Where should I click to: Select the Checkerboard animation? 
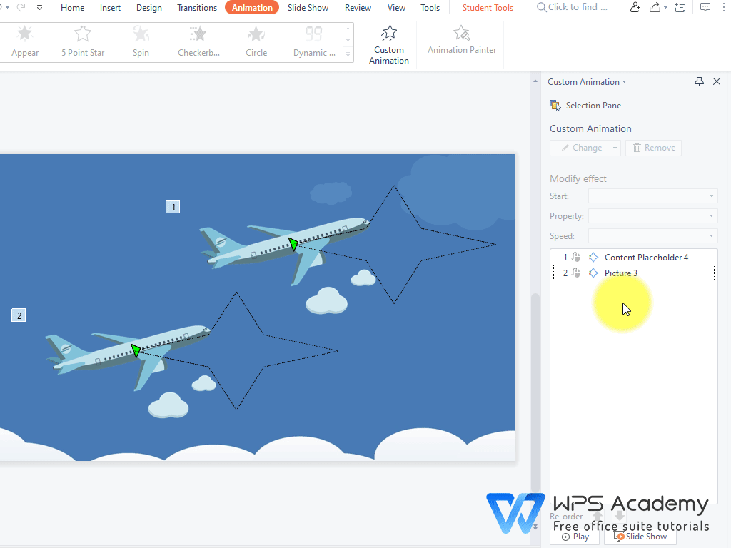click(x=198, y=41)
